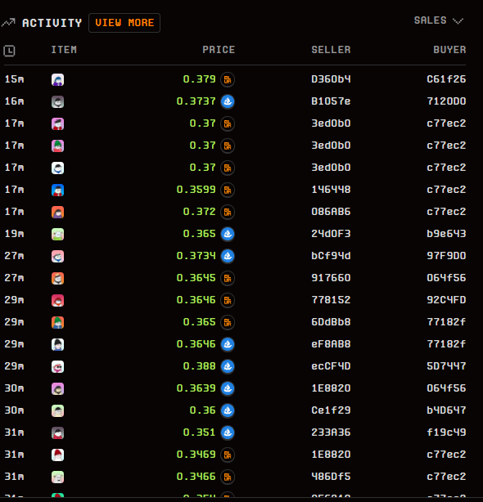The image size is (483, 502).
Task: Click the 0.3737 price value
Action: coord(196,101)
